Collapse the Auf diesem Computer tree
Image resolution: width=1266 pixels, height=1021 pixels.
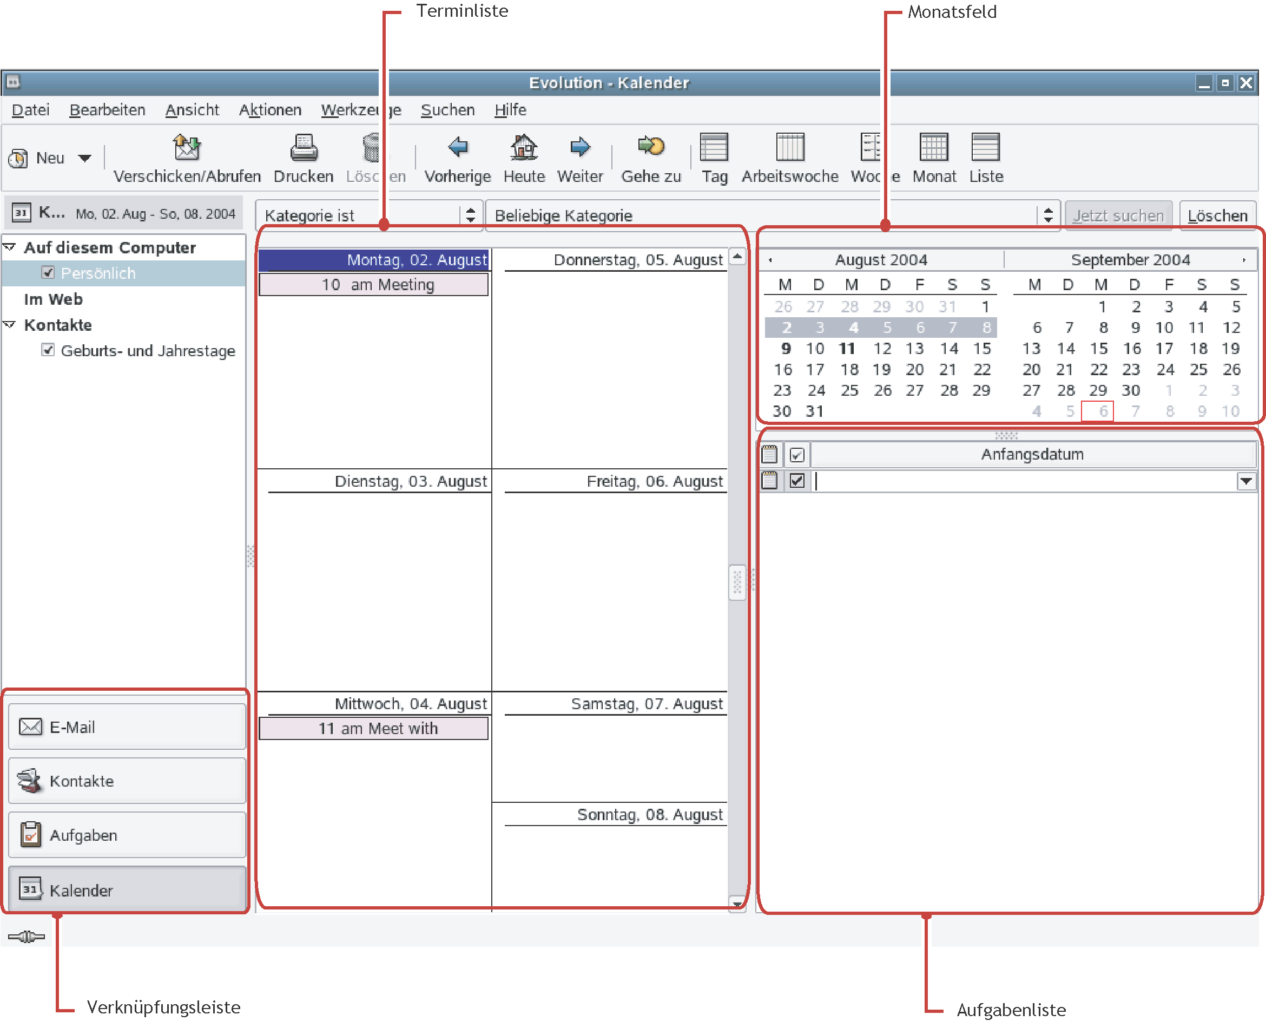pyautogui.click(x=9, y=247)
